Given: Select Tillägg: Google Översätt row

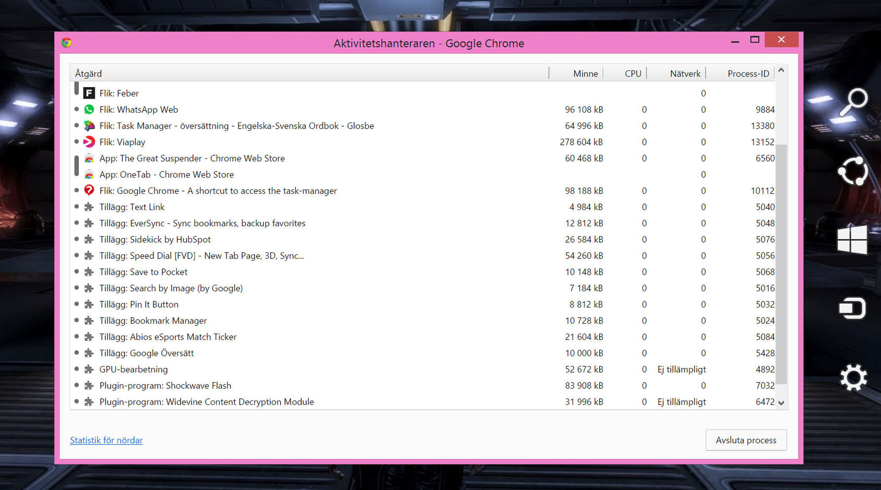Looking at the screenshot, I should [423, 353].
